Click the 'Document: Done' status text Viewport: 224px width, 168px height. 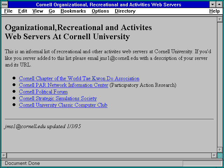(x=22, y=163)
